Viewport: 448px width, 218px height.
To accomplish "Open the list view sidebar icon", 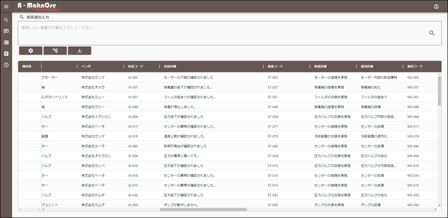I will coord(6,42).
